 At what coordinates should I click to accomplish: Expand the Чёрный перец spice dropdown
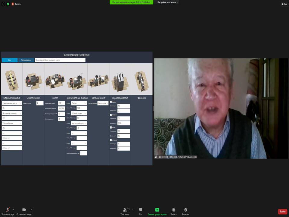pyautogui.click(x=79, y=113)
